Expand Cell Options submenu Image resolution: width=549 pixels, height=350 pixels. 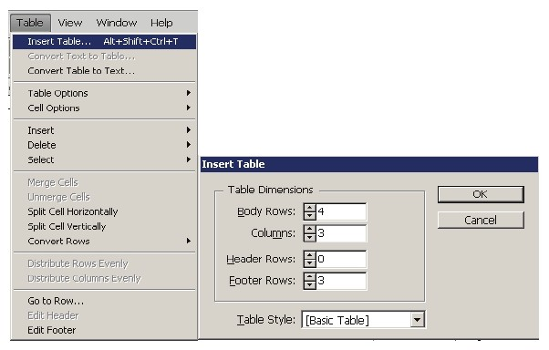coord(104,108)
